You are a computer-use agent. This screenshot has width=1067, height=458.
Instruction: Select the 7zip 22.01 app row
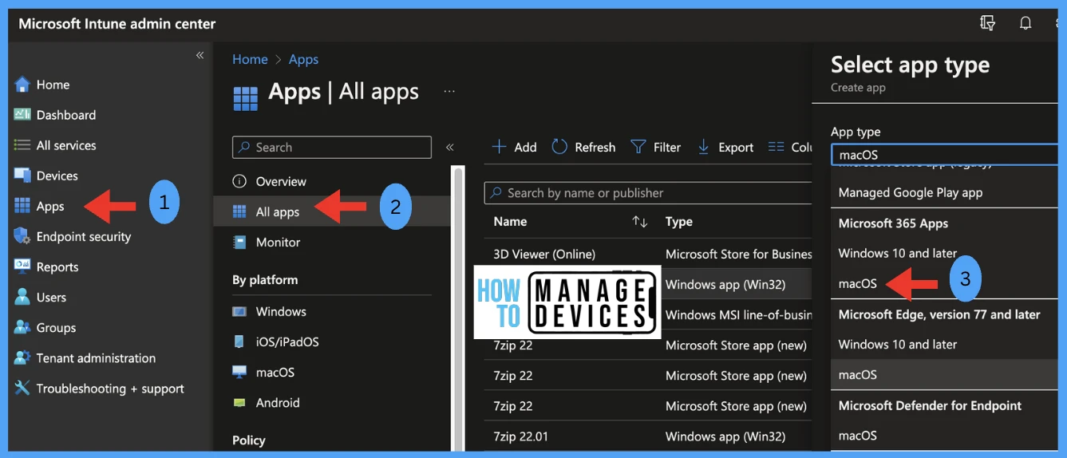648,436
